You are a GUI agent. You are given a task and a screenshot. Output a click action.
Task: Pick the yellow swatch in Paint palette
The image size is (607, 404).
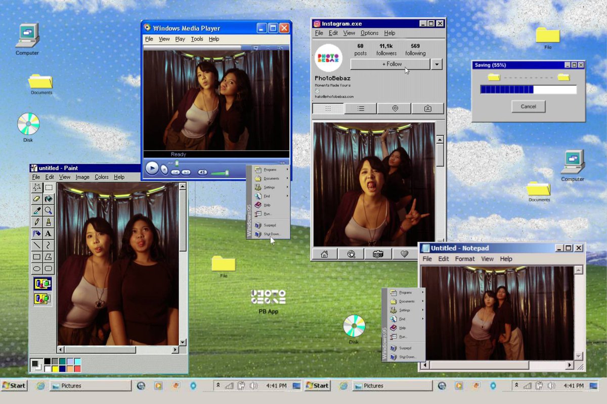(55, 369)
